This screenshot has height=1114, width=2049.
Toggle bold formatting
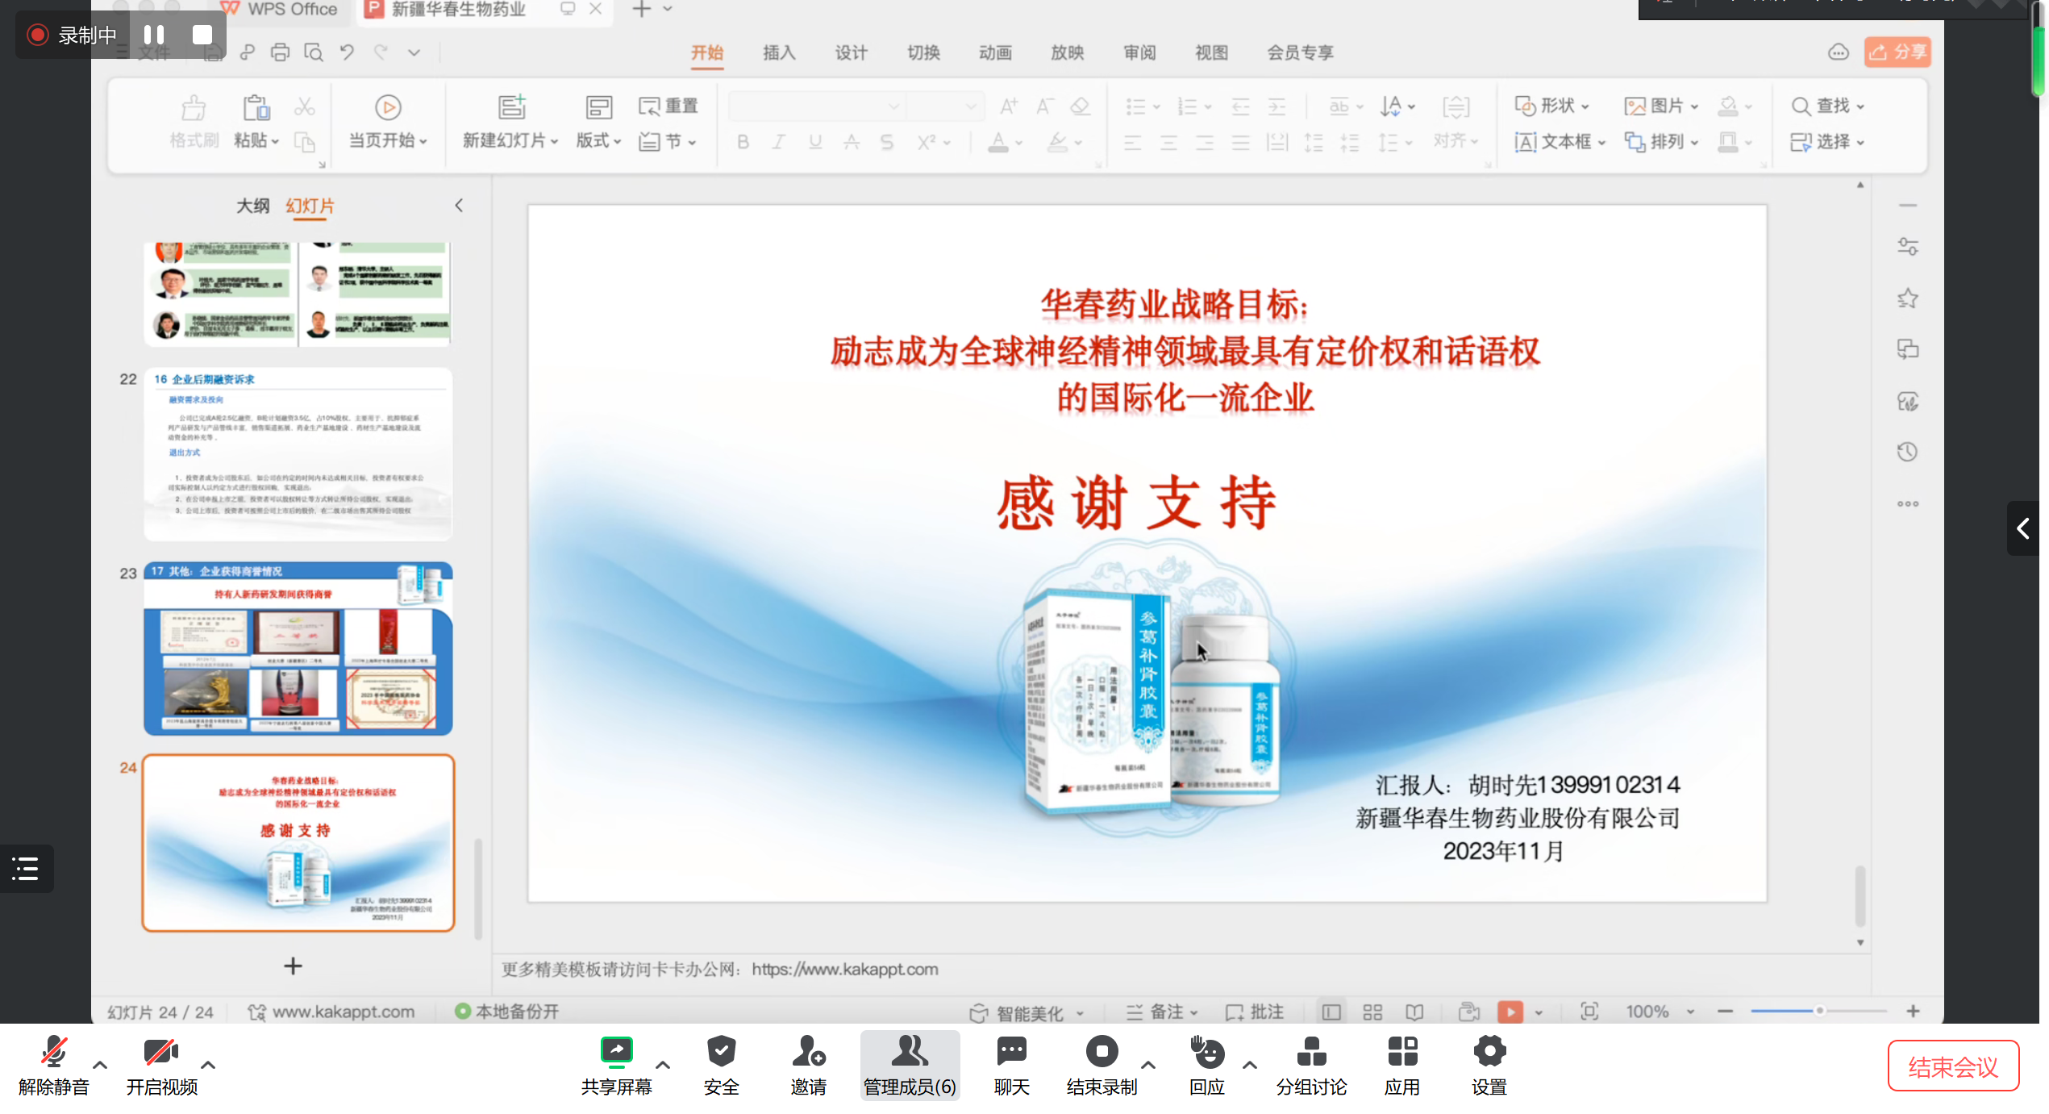point(743,142)
